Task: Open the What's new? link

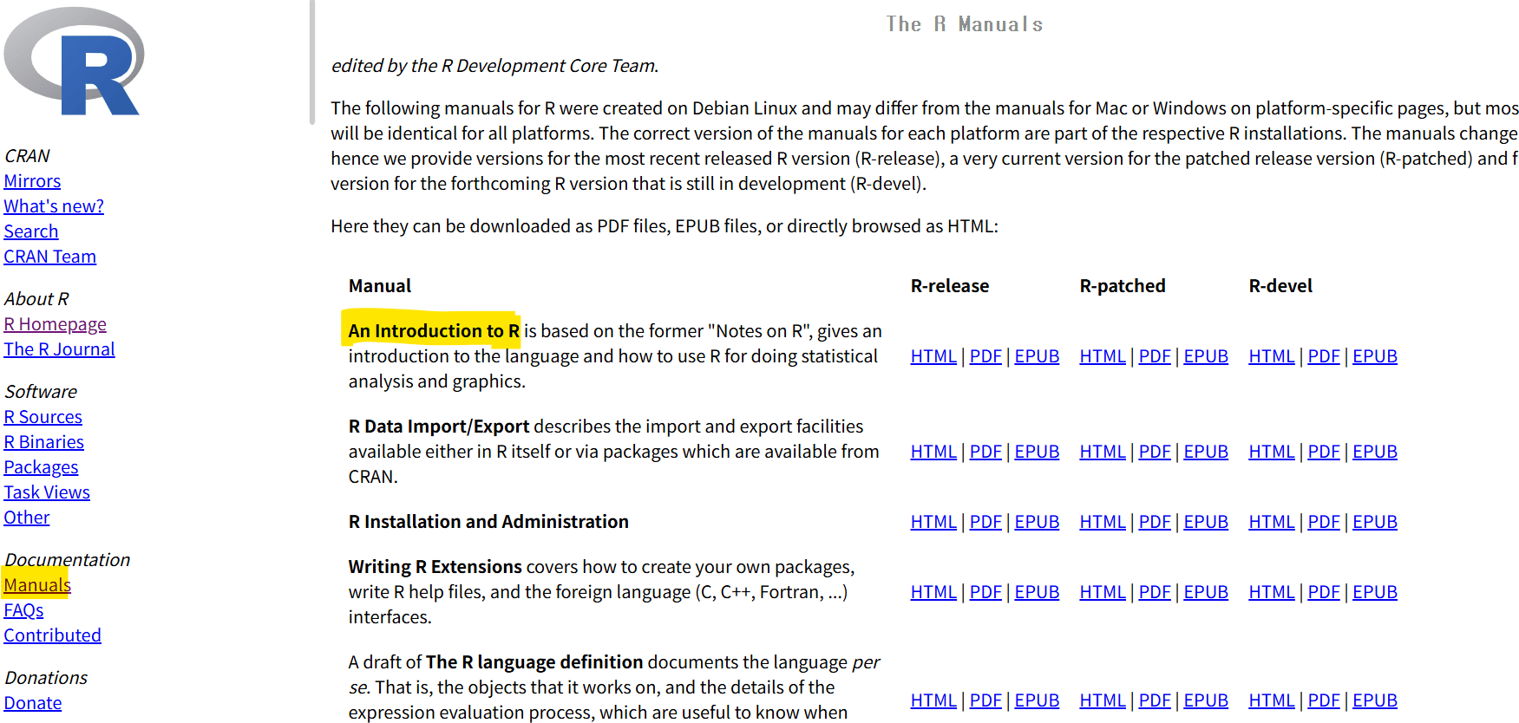Action: point(54,206)
